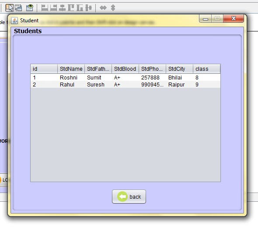Click the Java icon in Student title bar
Image resolution: width=258 pixels, height=238 pixels.
coord(14,21)
